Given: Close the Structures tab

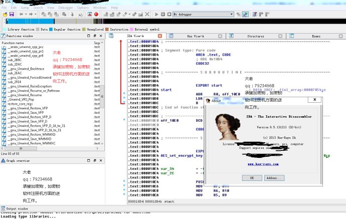Looking at the screenshot, I should tap(280, 36).
